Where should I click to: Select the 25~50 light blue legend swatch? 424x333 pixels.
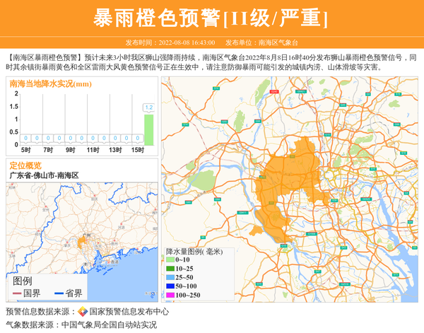click(170, 278)
